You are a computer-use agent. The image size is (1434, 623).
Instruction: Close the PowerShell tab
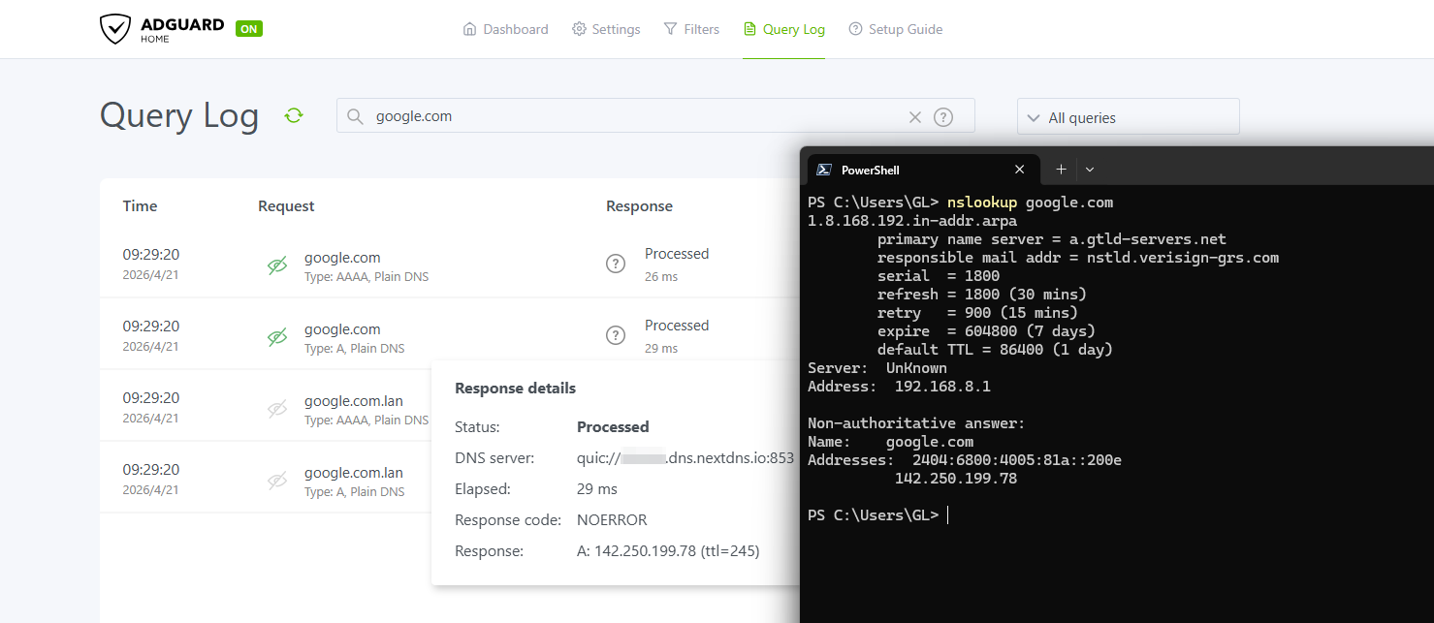1019,170
